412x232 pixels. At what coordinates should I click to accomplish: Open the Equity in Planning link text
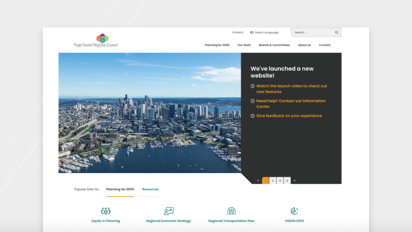pos(106,221)
